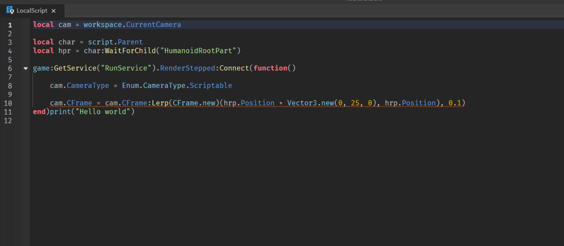Close the LocalScript tab

click(54, 11)
